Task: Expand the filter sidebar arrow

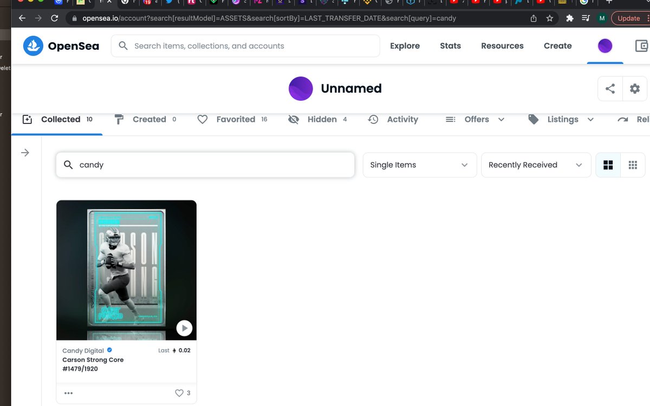Action: tap(25, 153)
